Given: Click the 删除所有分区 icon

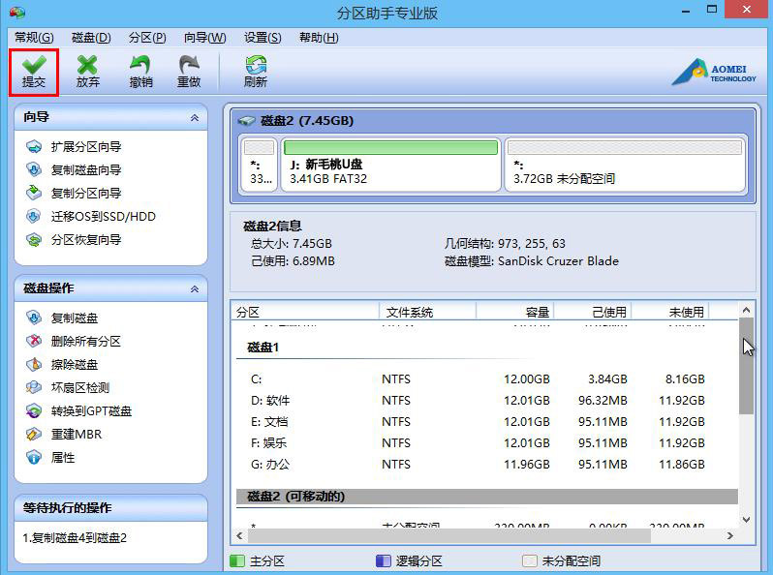Looking at the screenshot, I should 34,341.
